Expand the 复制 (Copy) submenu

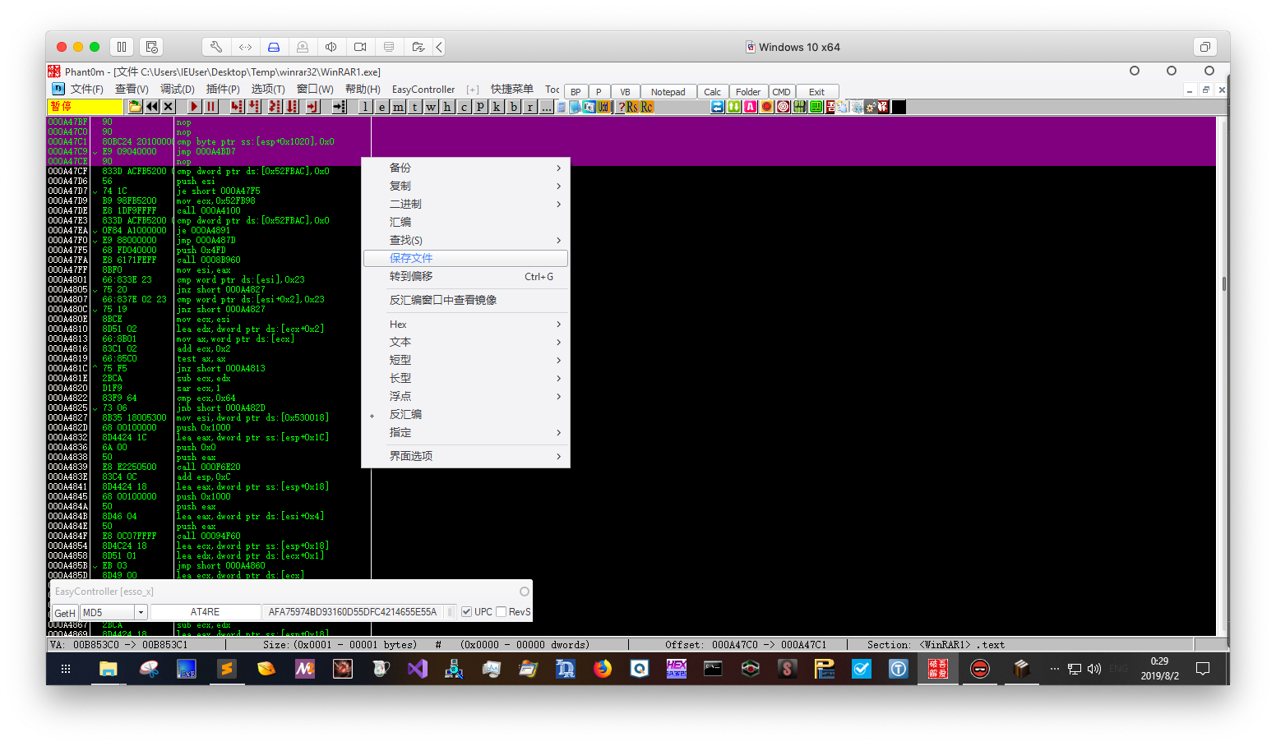pos(465,186)
